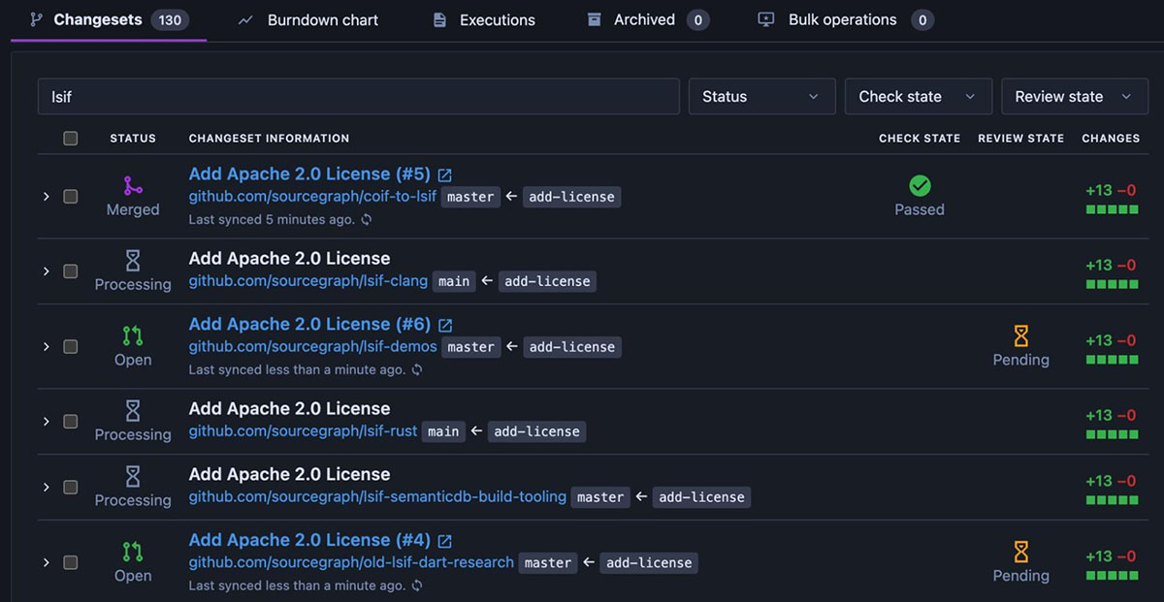1164x602 pixels.
Task: Expand the lsif-rust changeset row
Action: pyautogui.click(x=46, y=422)
